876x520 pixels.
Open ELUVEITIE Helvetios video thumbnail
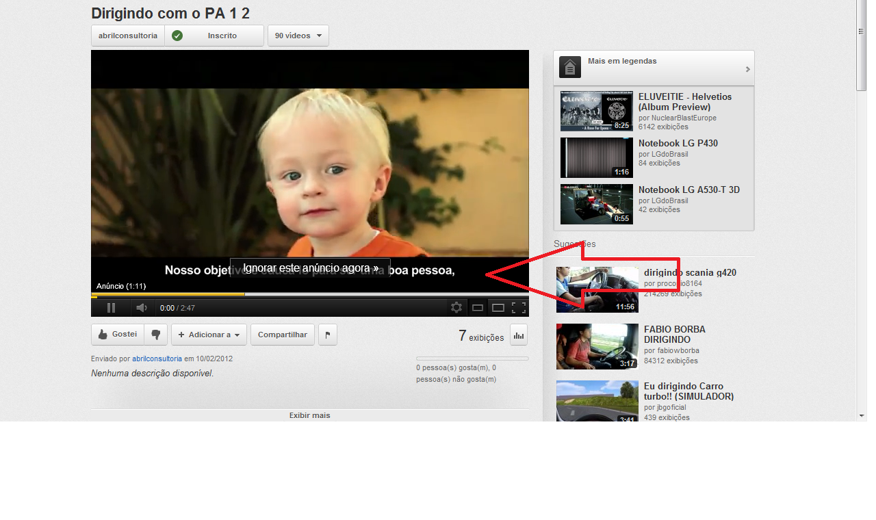point(596,111)
